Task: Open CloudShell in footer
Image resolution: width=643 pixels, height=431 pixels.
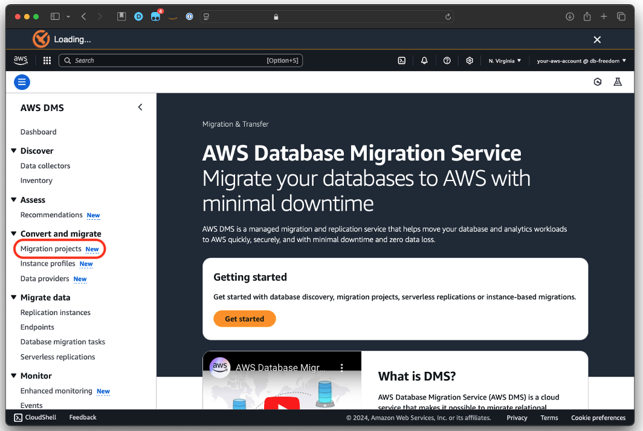Action: 35,418
